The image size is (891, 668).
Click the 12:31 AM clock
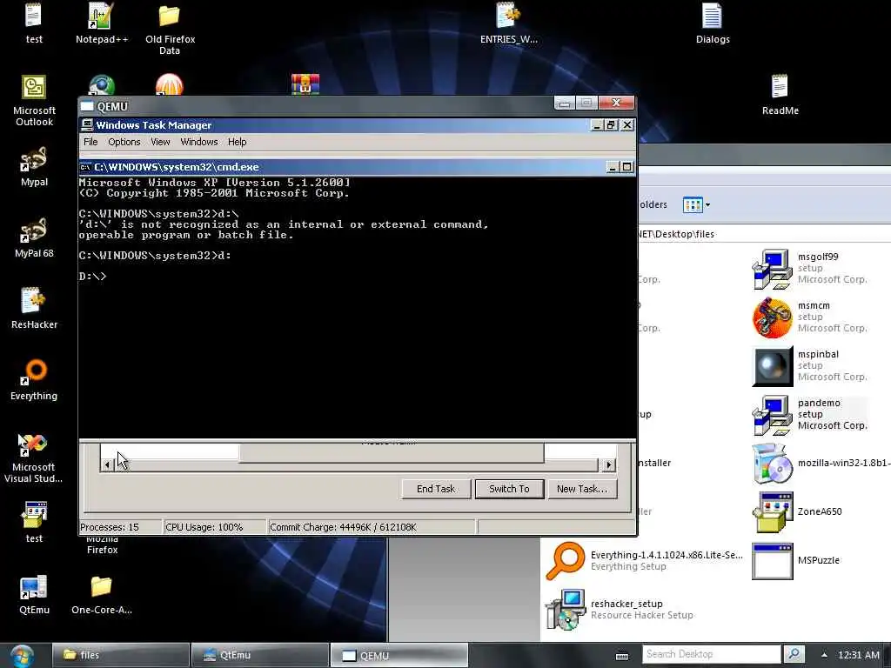tap(859, 655)
